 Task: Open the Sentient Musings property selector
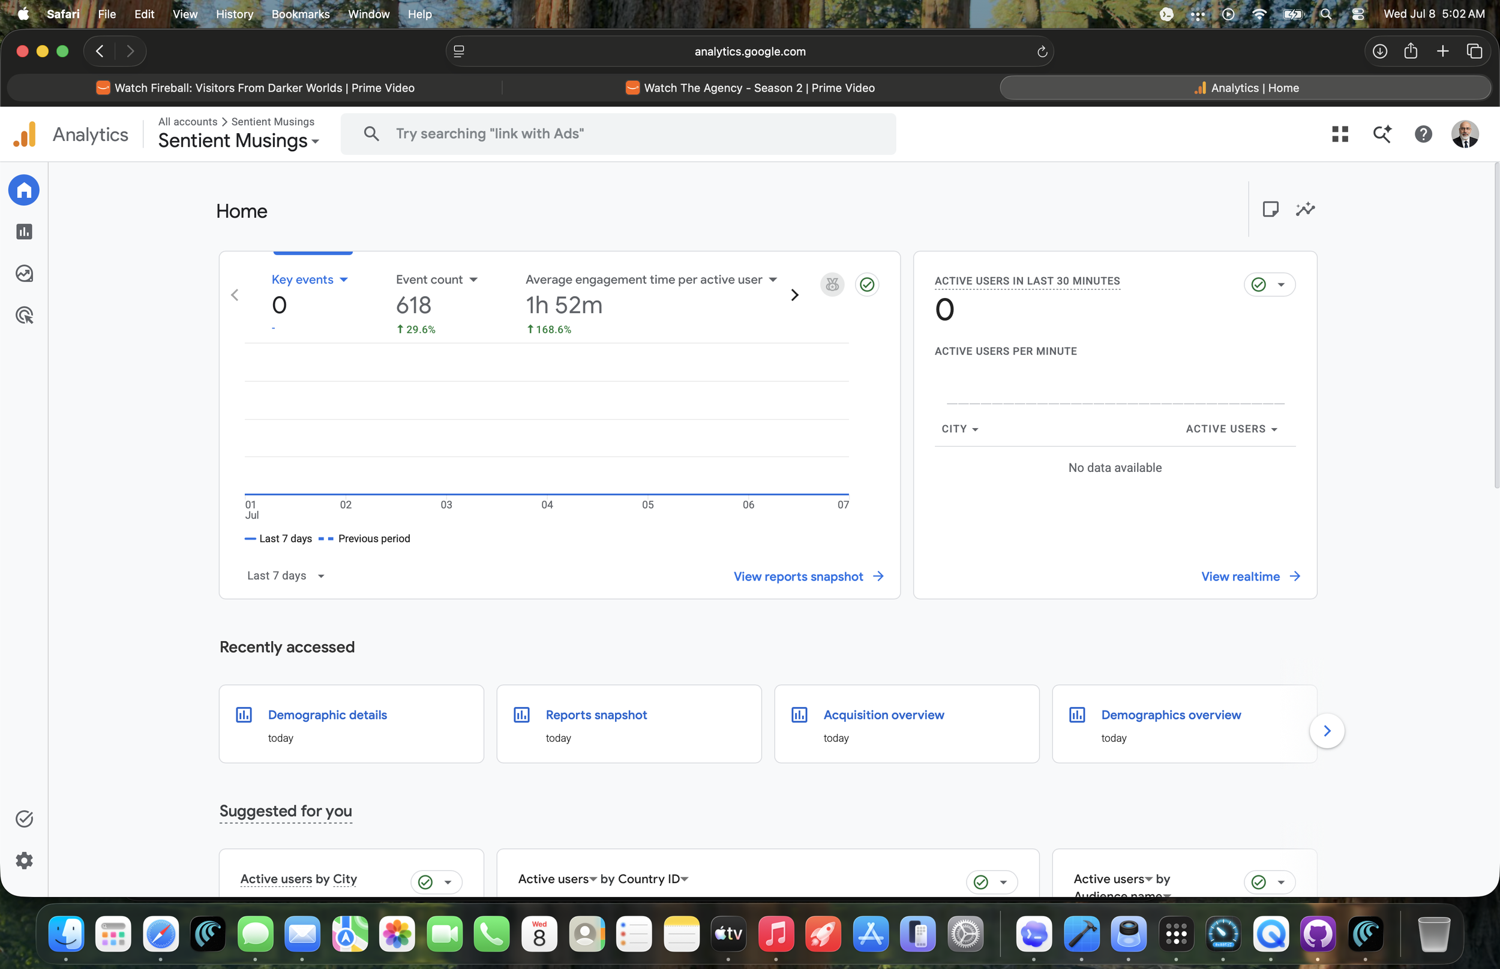(239, 141)
